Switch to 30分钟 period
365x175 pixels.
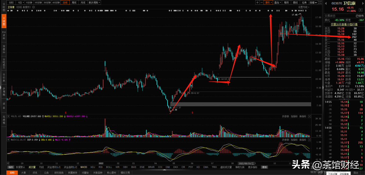[x=47, y=2]
